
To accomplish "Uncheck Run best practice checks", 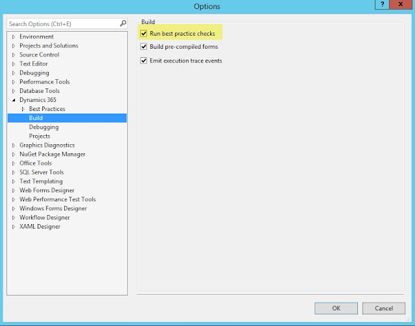I will tap(143, 34).
